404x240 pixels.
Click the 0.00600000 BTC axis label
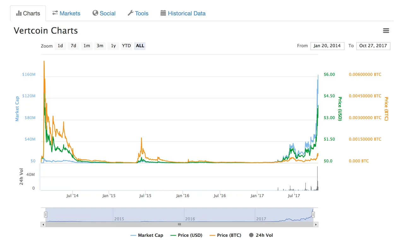(365, 74)
